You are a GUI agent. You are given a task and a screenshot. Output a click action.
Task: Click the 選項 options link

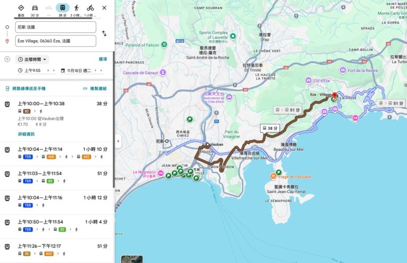(103, 59)
